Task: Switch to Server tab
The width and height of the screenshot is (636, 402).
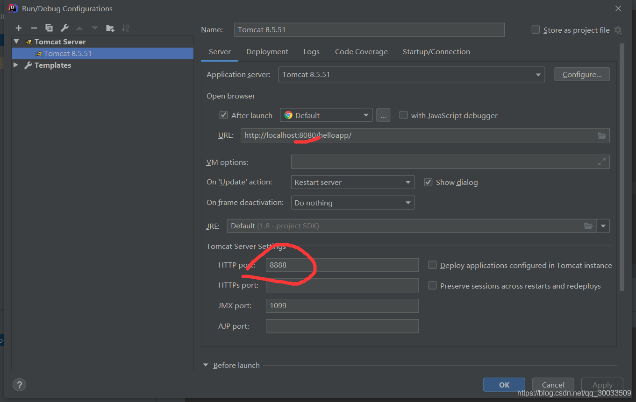Action: [x=220, y=52]
